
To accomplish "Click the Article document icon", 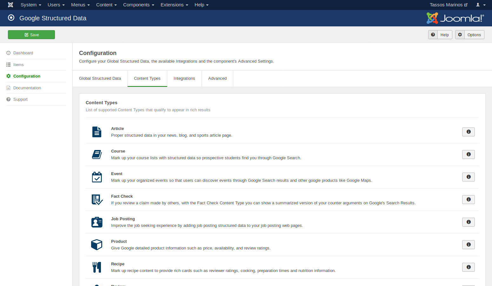I will [x=97, y=132].
